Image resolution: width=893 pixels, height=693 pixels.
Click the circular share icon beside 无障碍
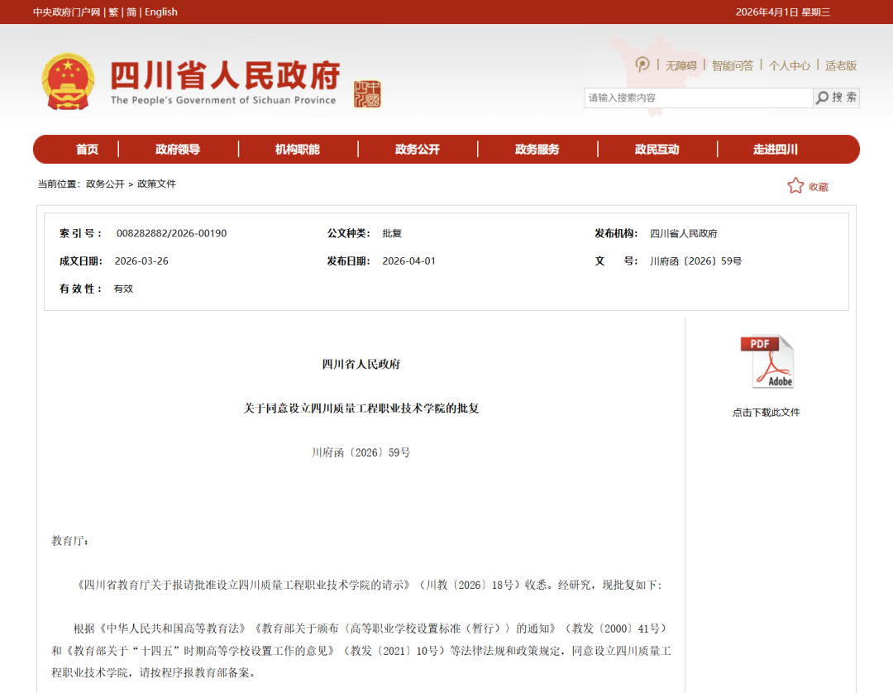(642, 65)
